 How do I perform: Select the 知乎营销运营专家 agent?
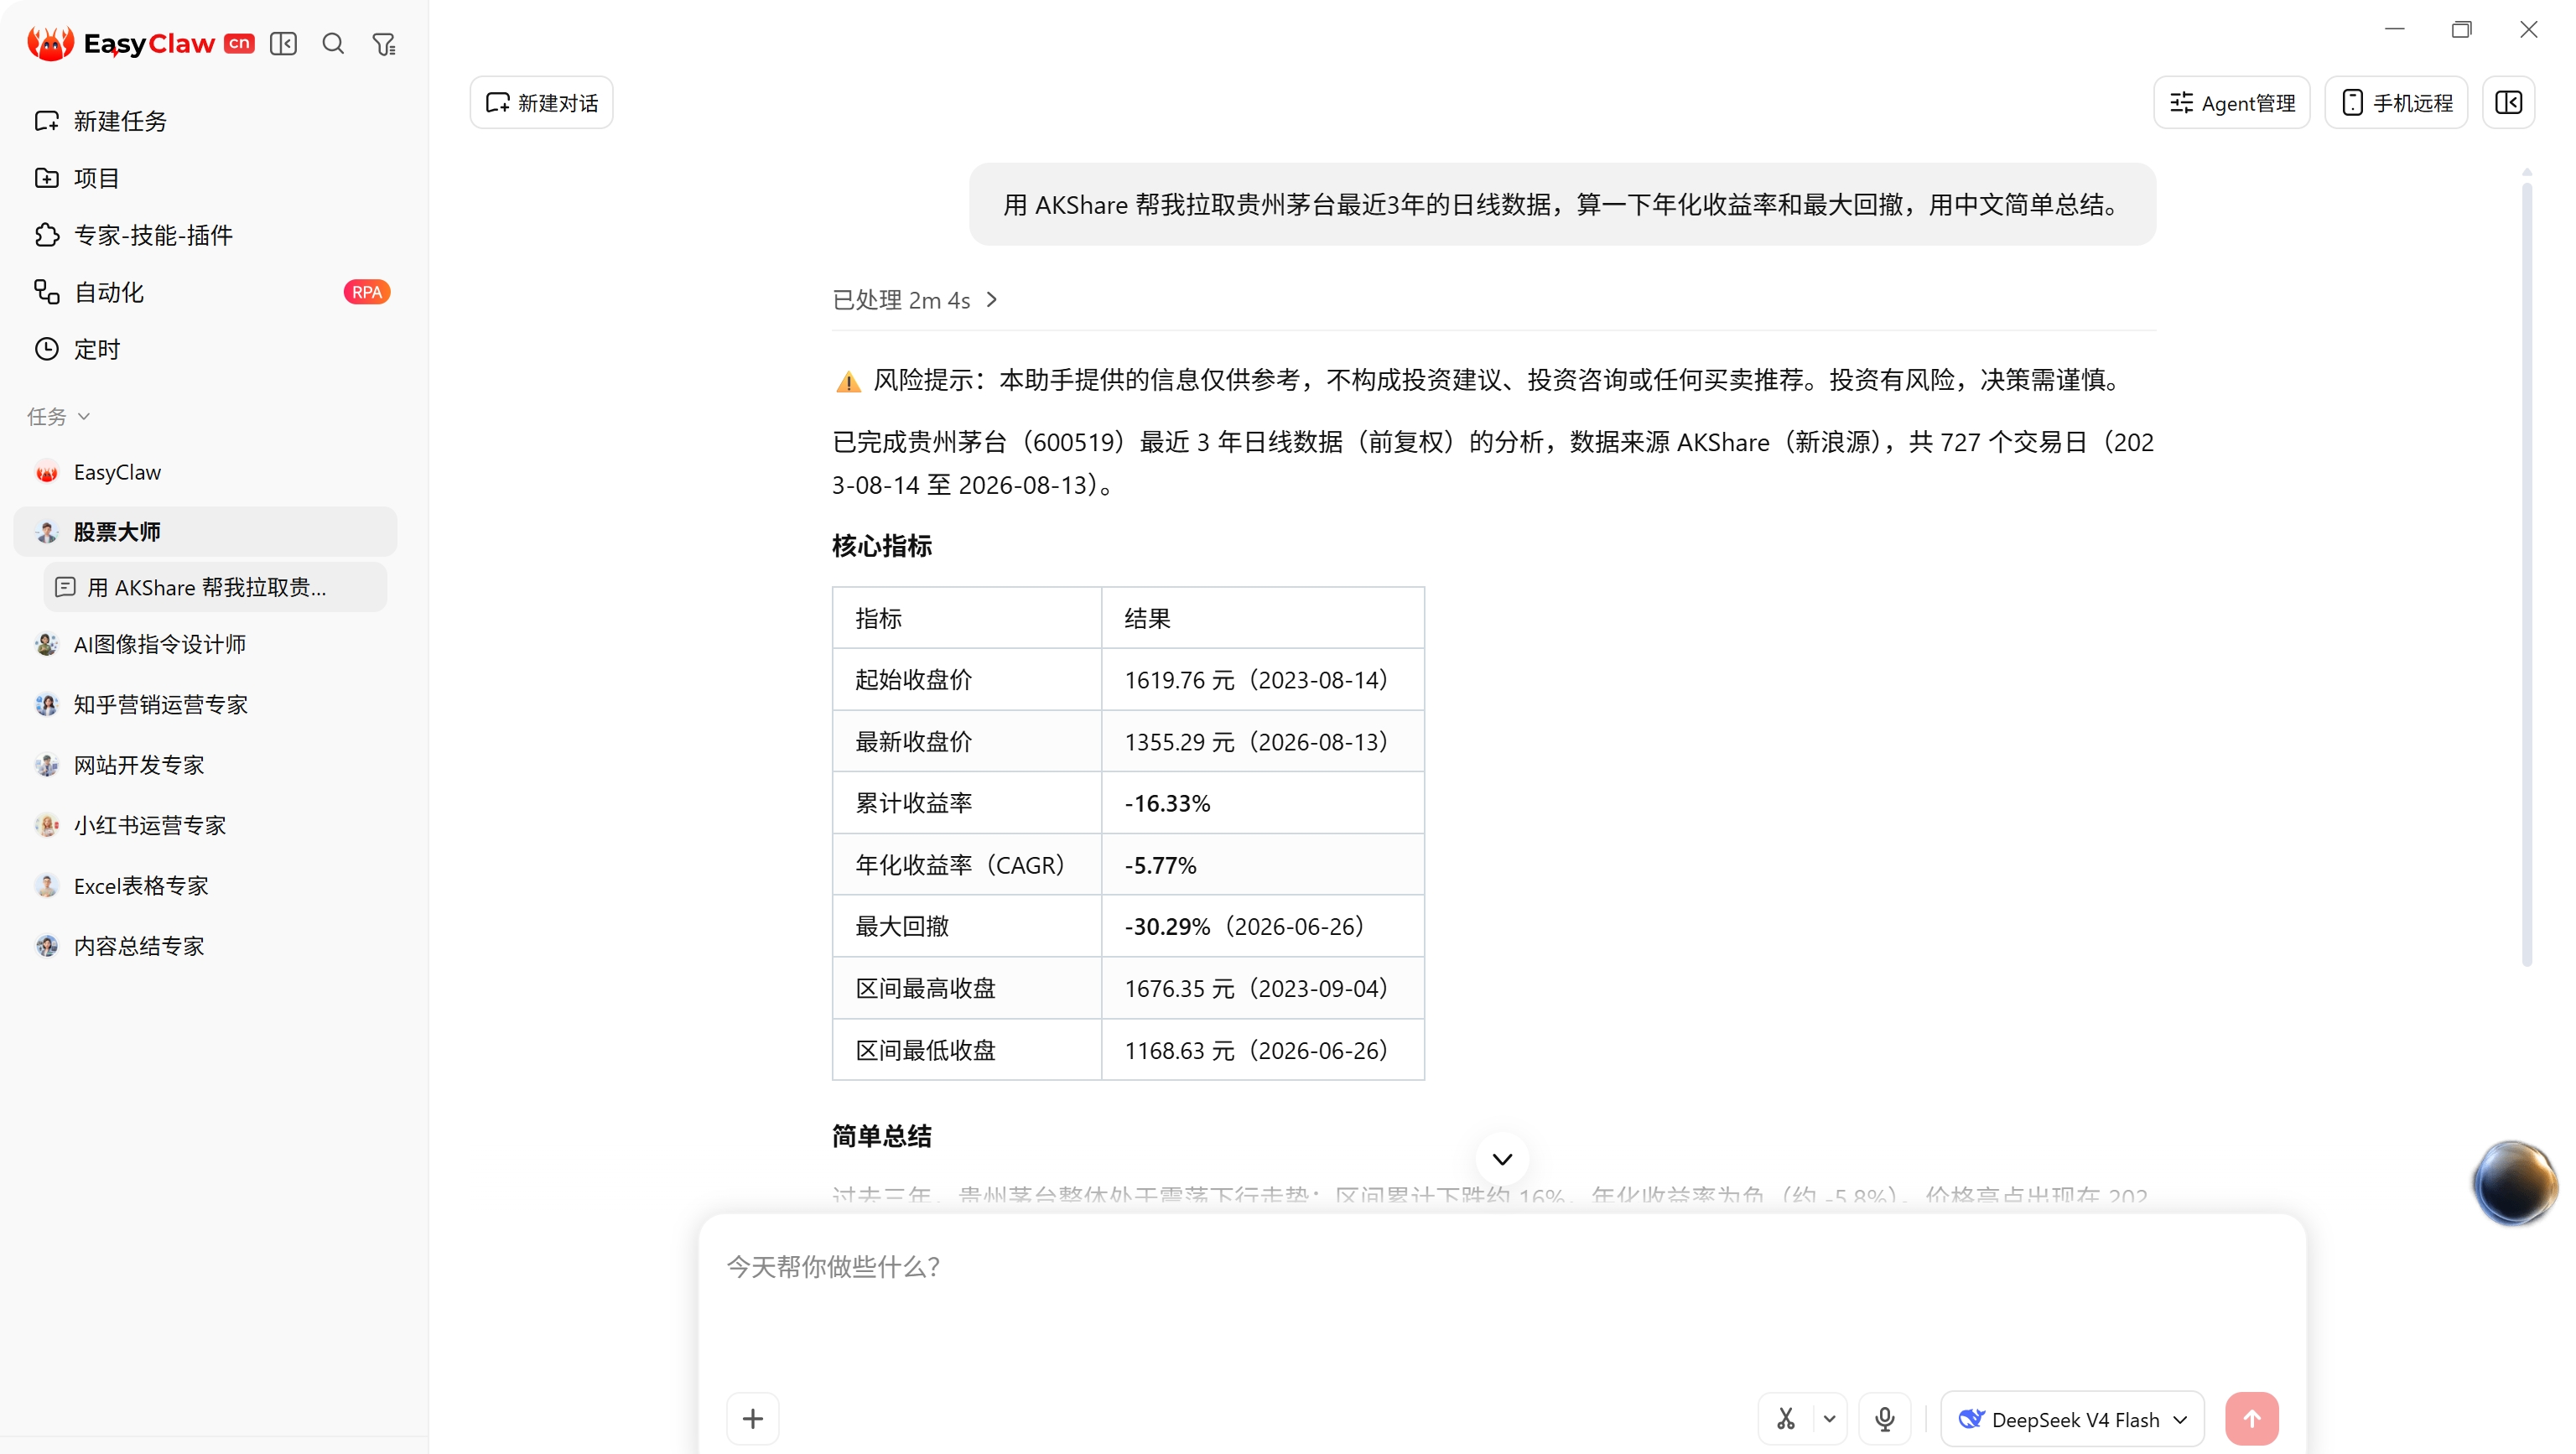tap(205, 705)
